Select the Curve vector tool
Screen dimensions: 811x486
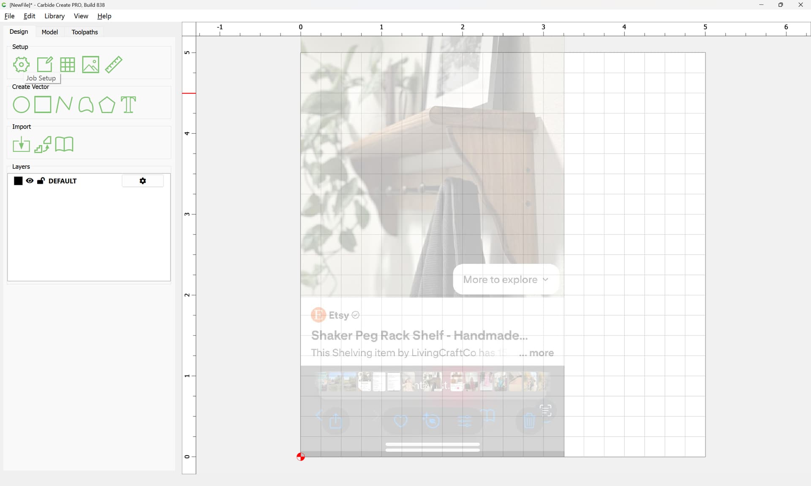point(86,105)
